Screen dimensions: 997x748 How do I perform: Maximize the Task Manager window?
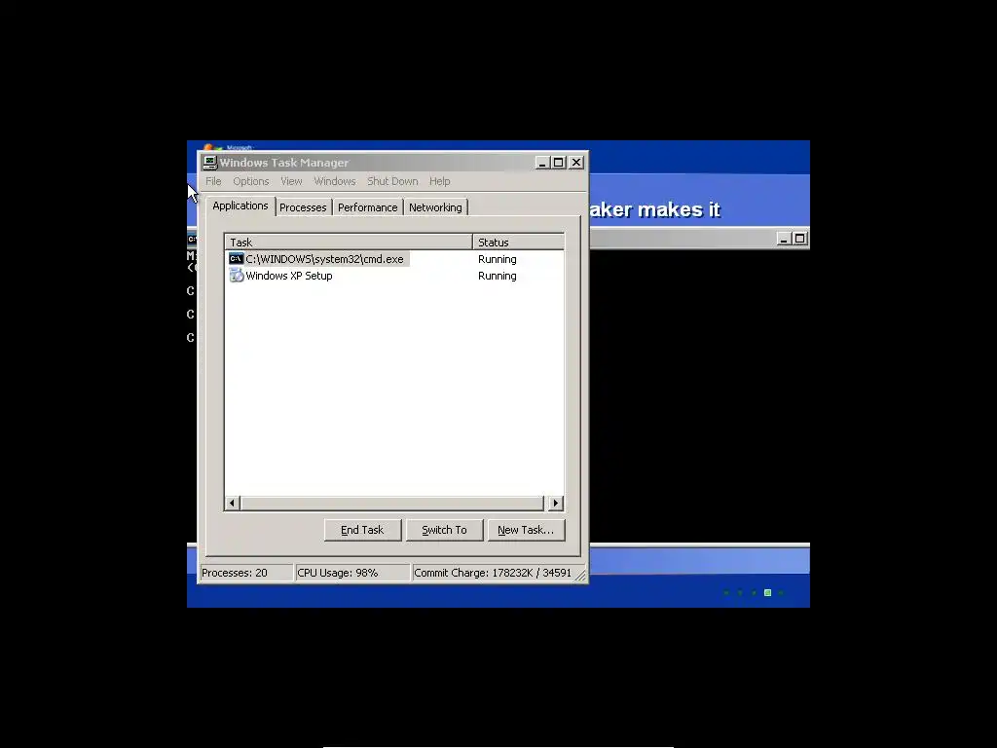(x=558, y=163)
